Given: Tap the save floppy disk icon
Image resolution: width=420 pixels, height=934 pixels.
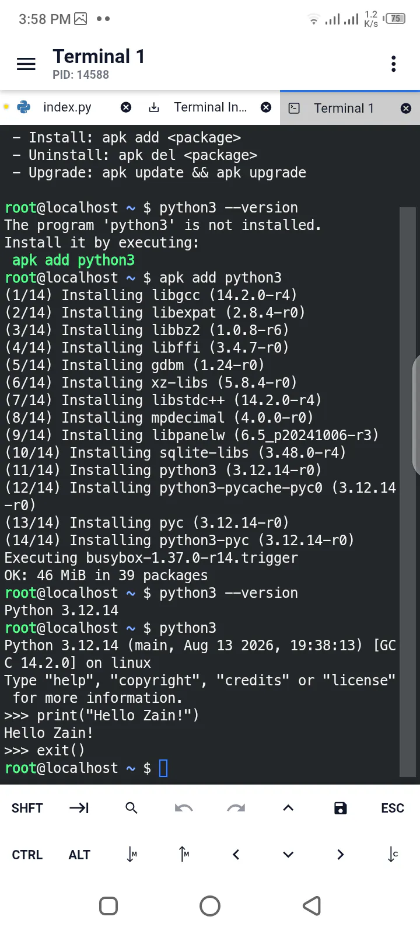Looking at the screenshot, I should [x=340, y=808].
